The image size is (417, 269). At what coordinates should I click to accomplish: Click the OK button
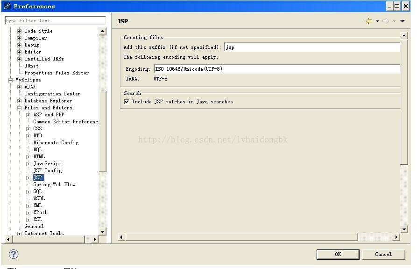pos(338,254)
